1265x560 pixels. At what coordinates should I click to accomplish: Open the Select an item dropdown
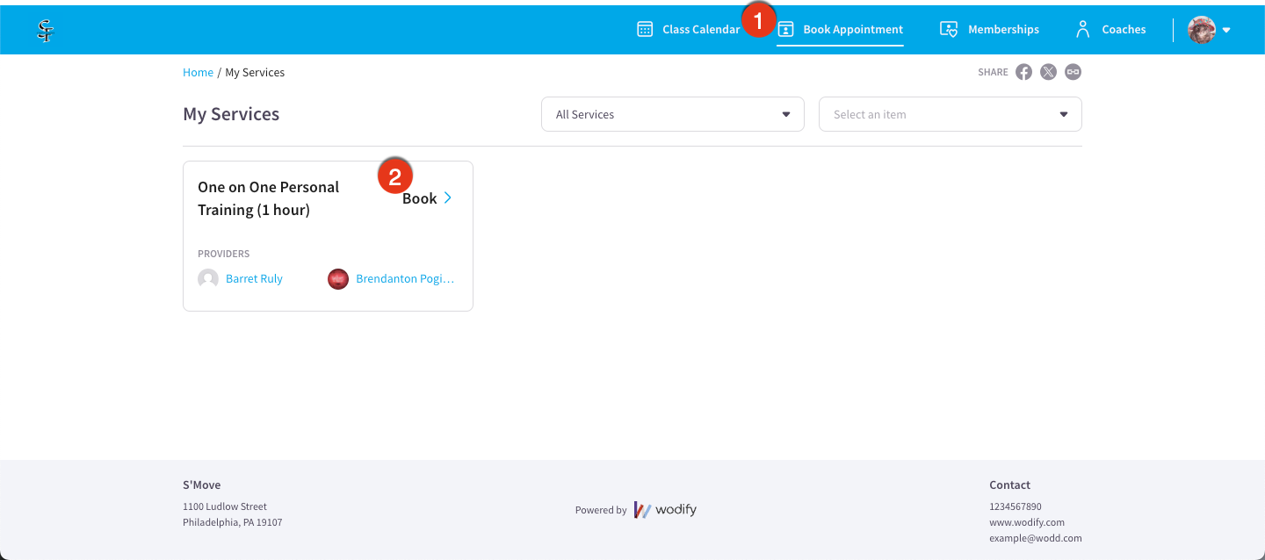coord(951,114)
